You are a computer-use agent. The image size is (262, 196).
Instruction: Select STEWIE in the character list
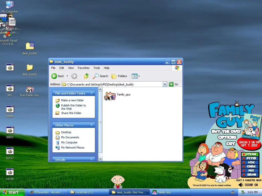click(x=250, y=154)
